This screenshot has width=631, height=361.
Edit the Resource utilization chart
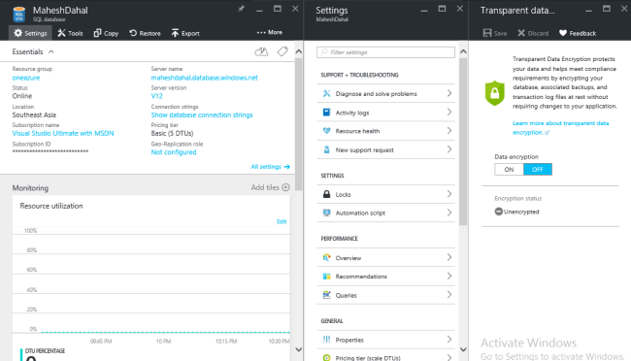click(x=282, y=221)
